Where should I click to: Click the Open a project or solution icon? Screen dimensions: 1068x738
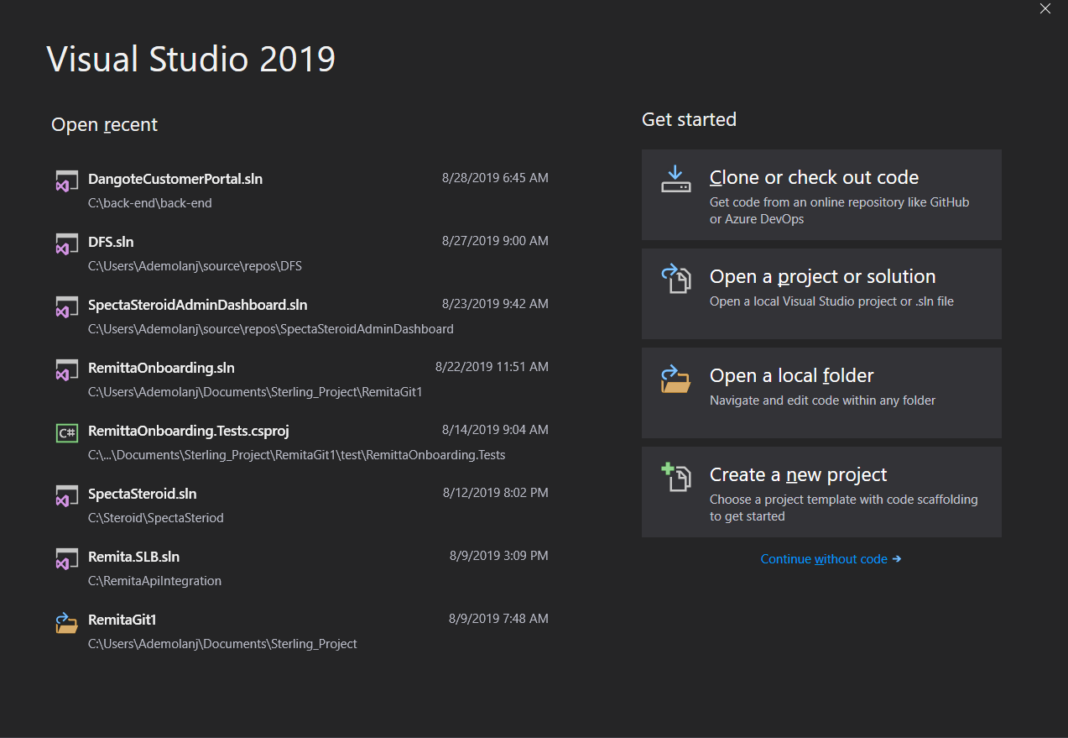point(675,278)
